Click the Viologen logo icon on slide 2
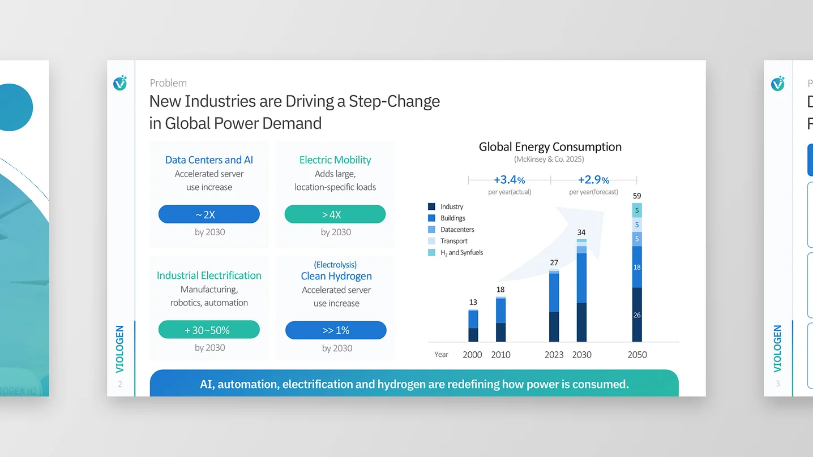Image resolution: width=813 pixels, height=457 pixels. tap(120, 83)
